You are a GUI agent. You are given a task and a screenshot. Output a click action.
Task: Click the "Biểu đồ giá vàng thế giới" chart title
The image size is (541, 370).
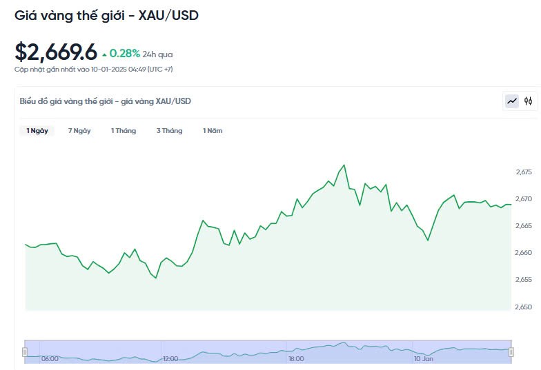tap(105, 101)
